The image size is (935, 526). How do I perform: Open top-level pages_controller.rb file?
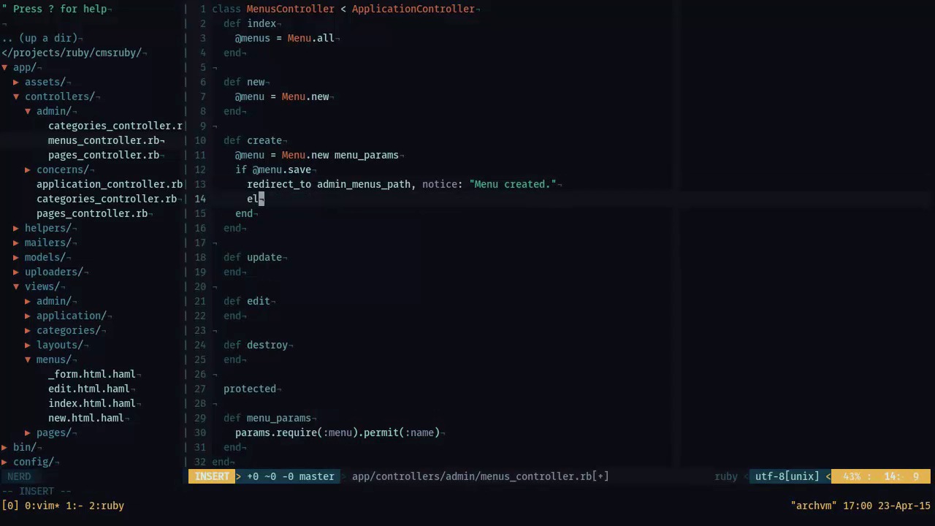pos(92,213)
